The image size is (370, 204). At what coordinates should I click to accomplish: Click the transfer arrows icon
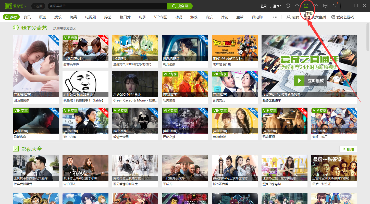[335, 6]
